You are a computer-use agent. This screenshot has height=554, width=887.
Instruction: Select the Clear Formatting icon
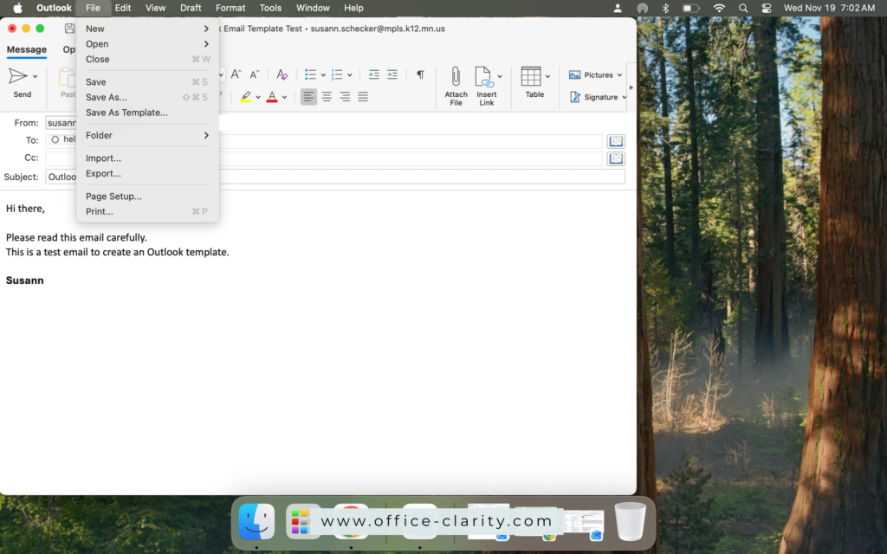tap(282, 74)
